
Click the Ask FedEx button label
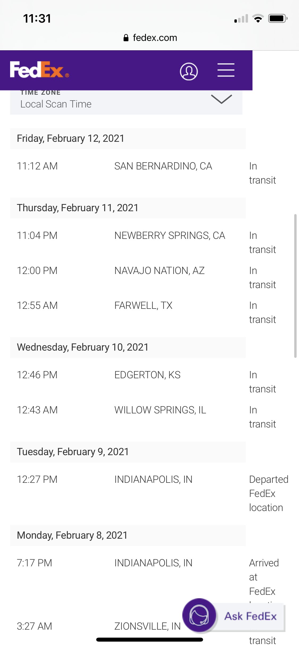pos(250,616)
